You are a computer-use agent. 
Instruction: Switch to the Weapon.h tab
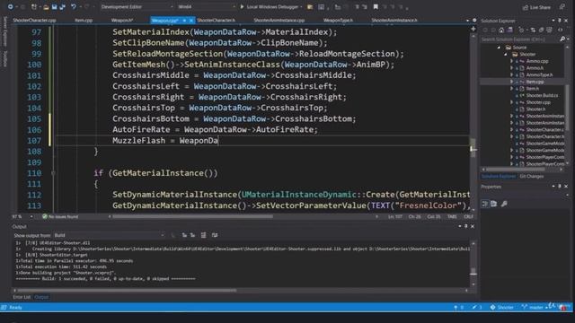click(122, 20)
